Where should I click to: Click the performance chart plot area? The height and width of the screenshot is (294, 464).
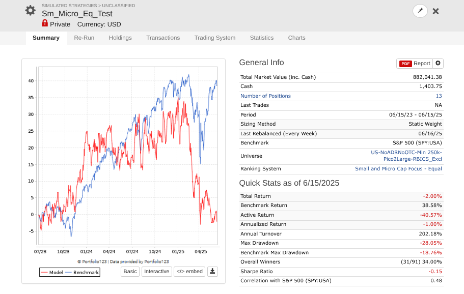pyautogui.click(x=128, y=156)
